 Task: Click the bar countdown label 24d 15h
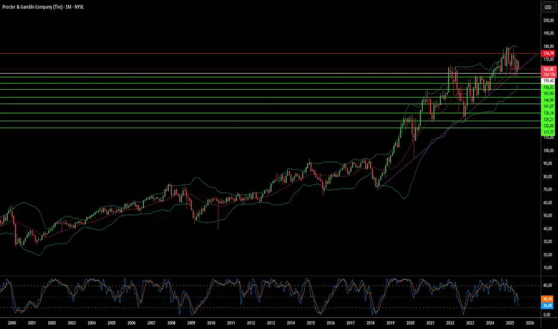coord(548,75)
